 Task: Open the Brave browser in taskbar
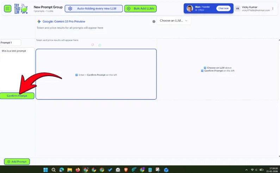click(x=126, y=170)
